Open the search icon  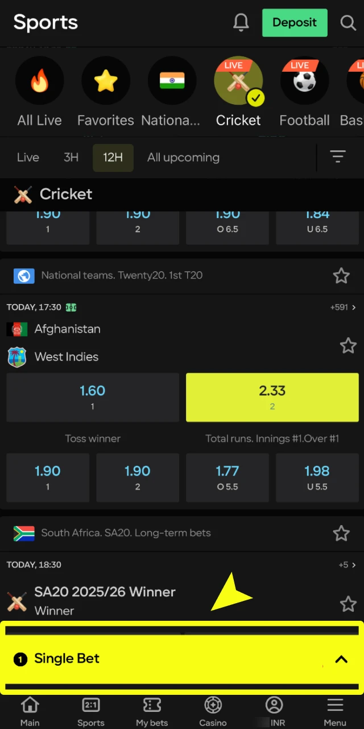pyautogui.click(x=348, y=23)
